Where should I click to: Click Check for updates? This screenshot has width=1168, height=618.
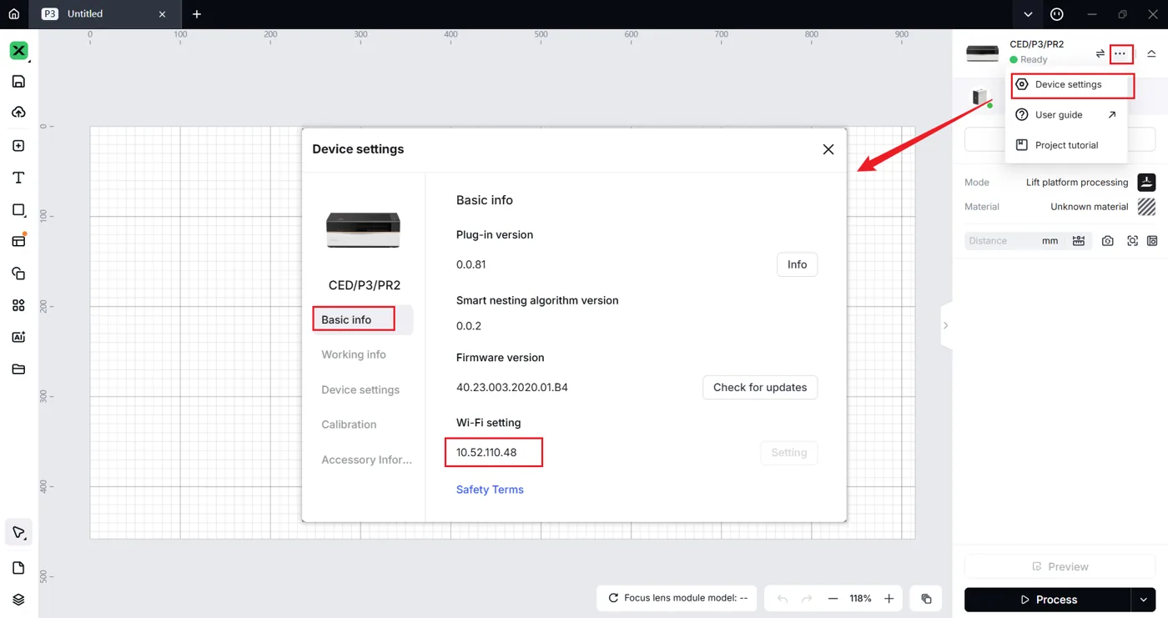(x=760, y=387)
